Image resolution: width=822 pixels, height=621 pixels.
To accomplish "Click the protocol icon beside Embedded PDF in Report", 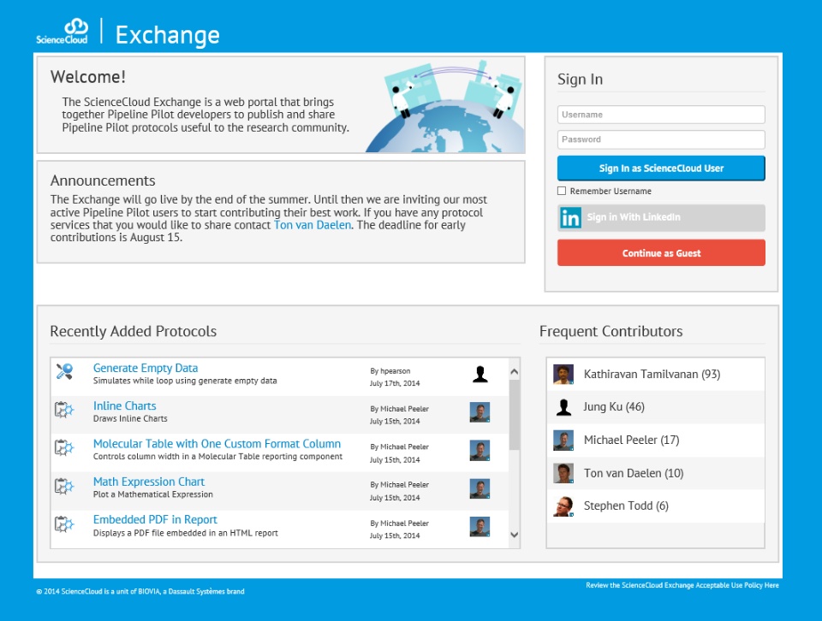I will click(x=64, y=524).
